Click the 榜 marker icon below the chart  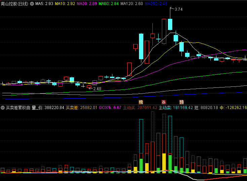pos(141,102)
